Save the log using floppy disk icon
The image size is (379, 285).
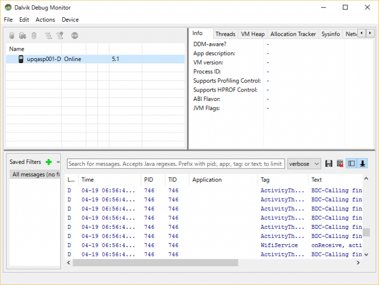(329, 163)
